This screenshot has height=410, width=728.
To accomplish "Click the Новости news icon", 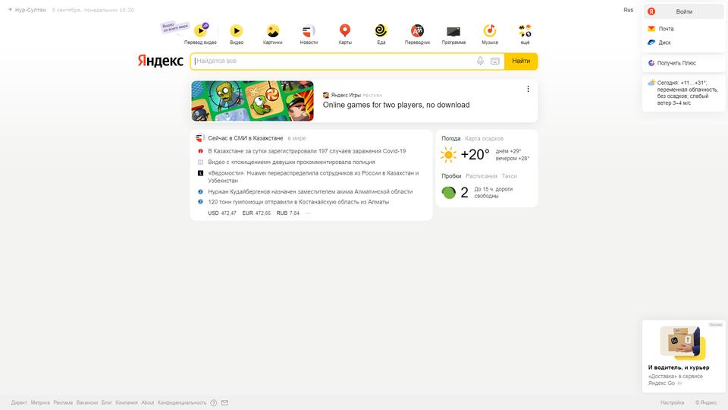I will (x=309, y=31).
